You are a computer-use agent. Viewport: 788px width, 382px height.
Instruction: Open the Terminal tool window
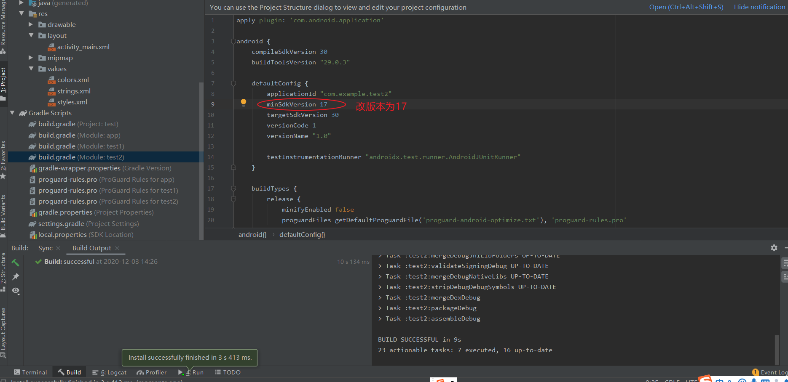coord(30,372)
